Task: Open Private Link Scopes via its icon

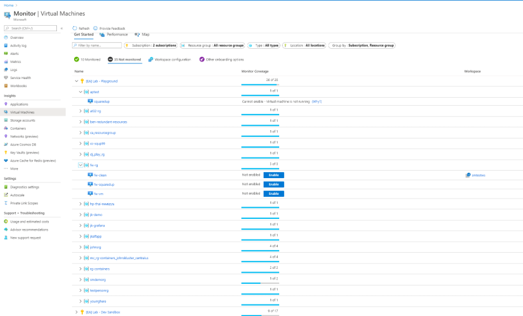Action: click(x=6, y=203)
